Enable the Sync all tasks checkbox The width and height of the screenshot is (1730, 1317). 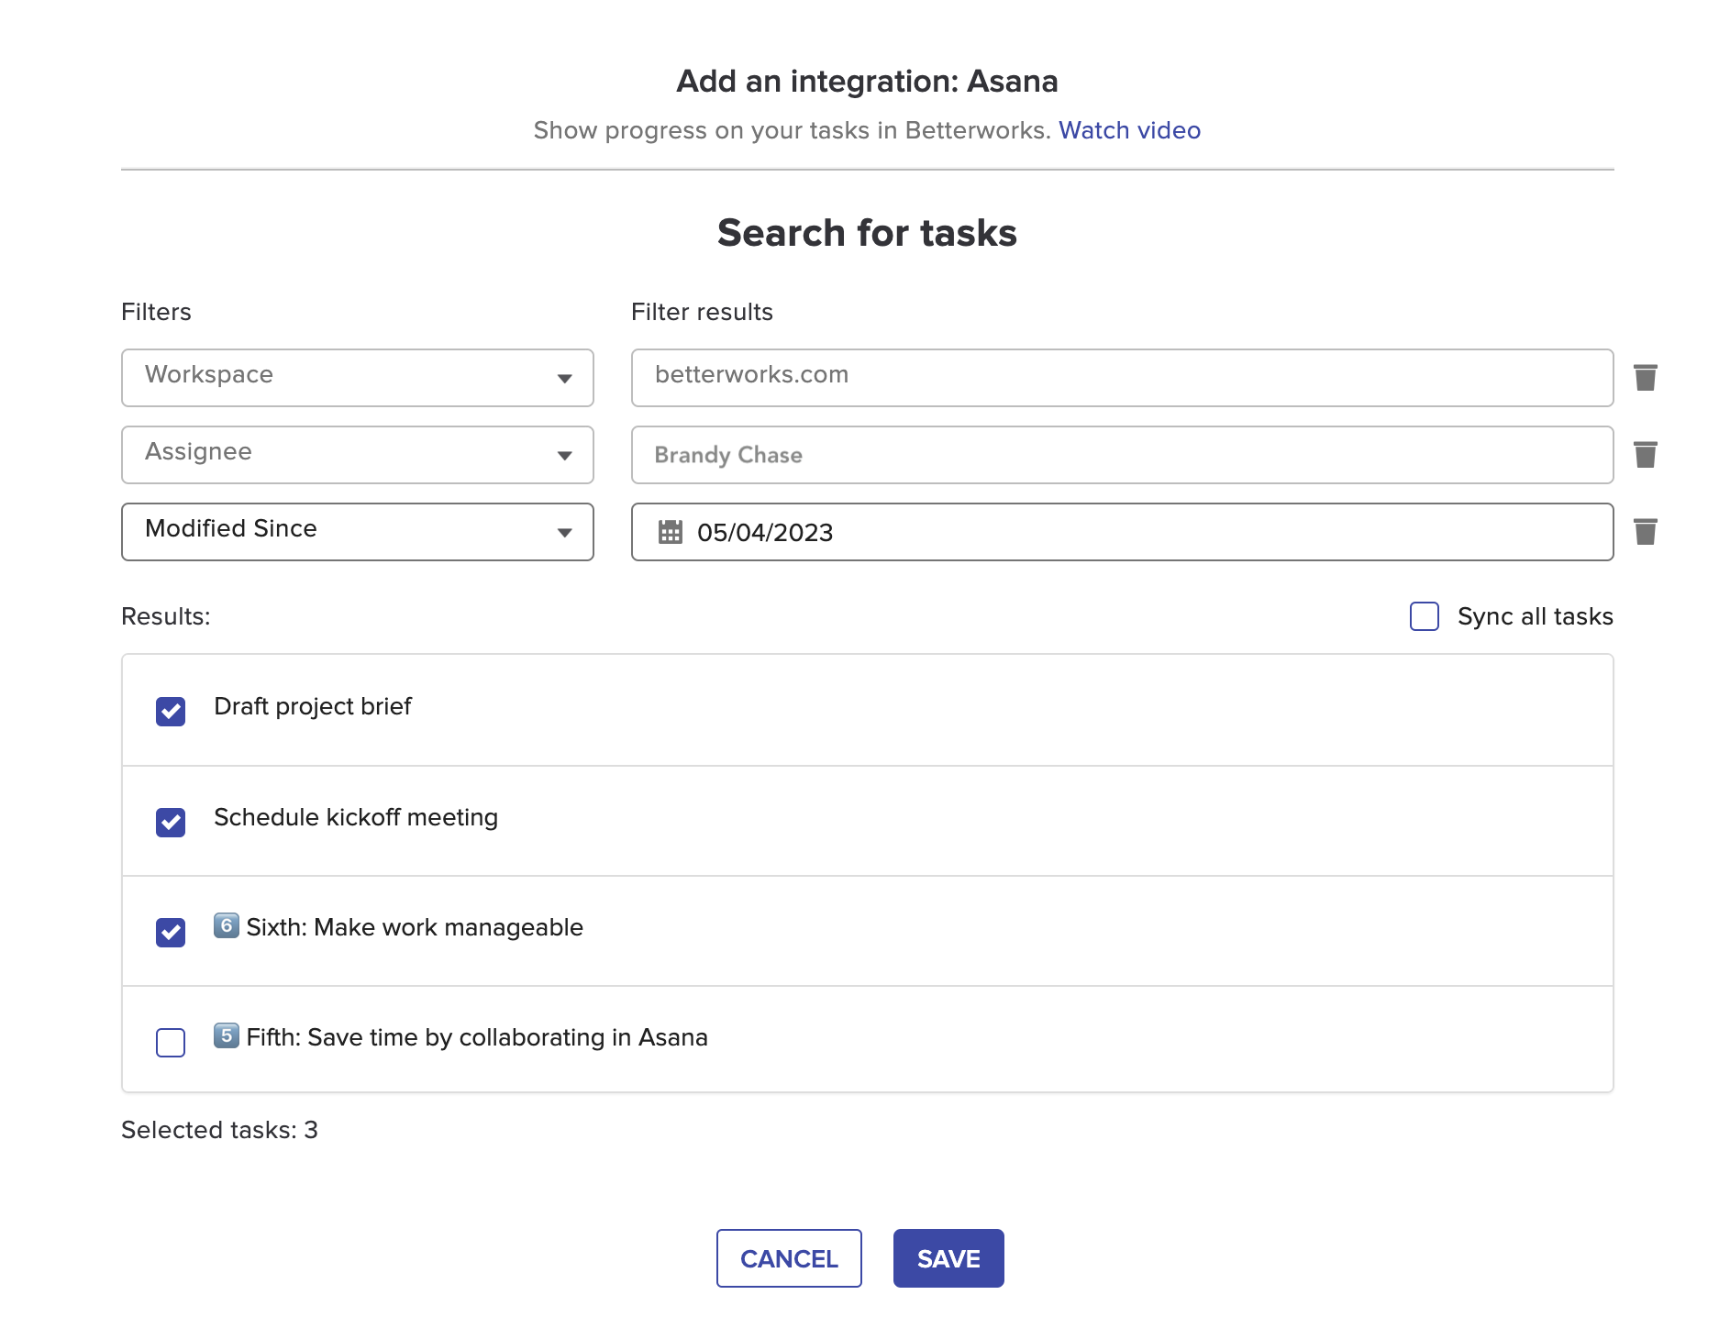[1424, 616]
